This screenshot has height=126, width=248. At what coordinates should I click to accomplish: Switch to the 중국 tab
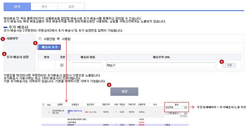[x=44, y=7]
